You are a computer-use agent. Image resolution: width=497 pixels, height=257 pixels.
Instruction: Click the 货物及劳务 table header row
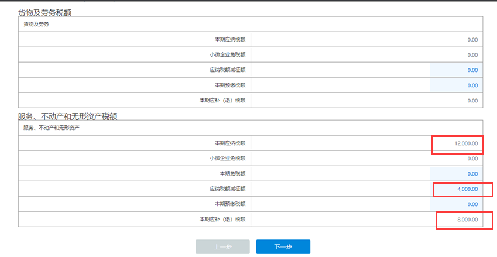click(251, 24)
